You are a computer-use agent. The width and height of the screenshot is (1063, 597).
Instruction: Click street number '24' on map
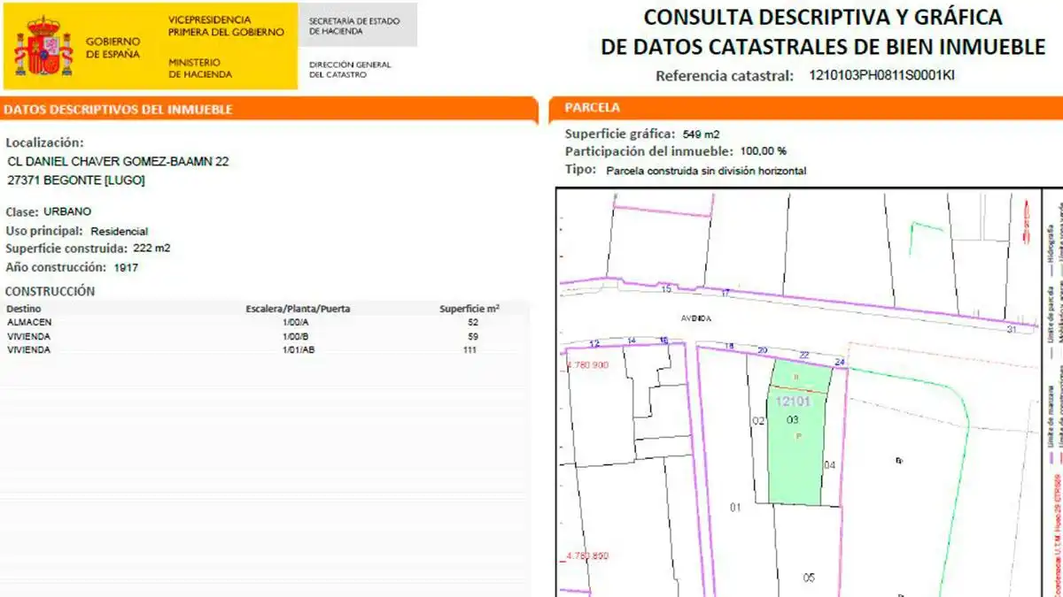(x=840, y=363)
